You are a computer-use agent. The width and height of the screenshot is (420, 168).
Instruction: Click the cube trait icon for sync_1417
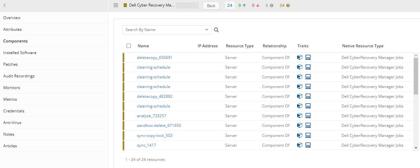coord(300,145)
